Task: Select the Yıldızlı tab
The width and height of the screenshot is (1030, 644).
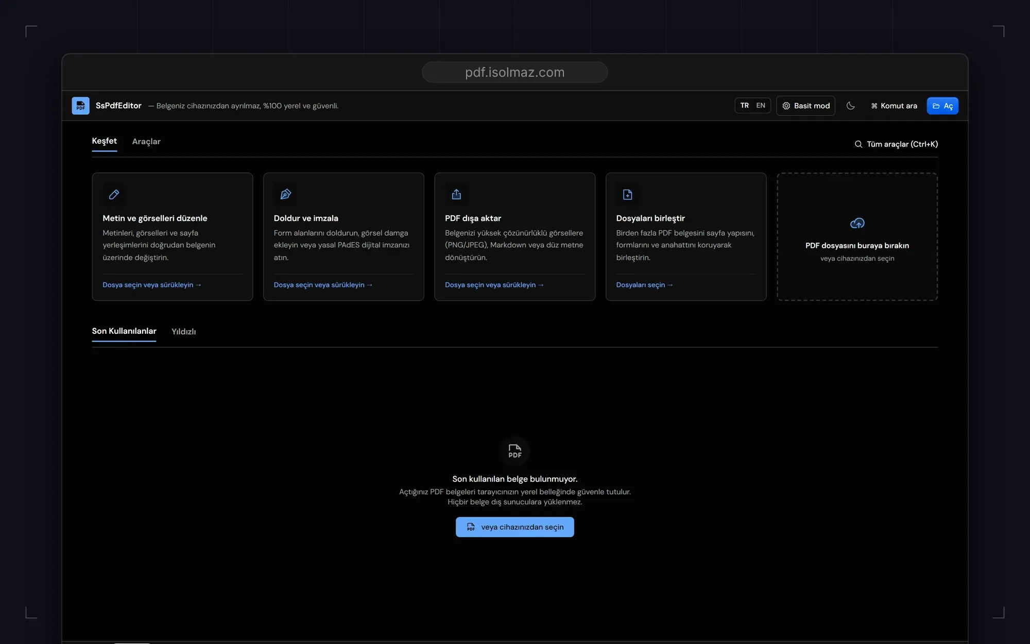Action: (x=184, y=332)
